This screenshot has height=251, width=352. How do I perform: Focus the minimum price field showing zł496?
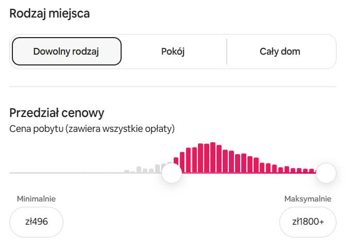click(x=36, y=222)
